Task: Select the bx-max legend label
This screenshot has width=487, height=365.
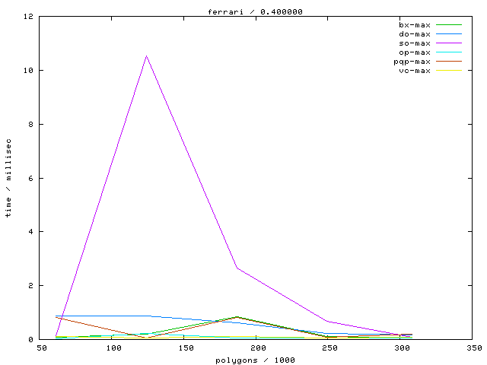Action: pos(415,25)
